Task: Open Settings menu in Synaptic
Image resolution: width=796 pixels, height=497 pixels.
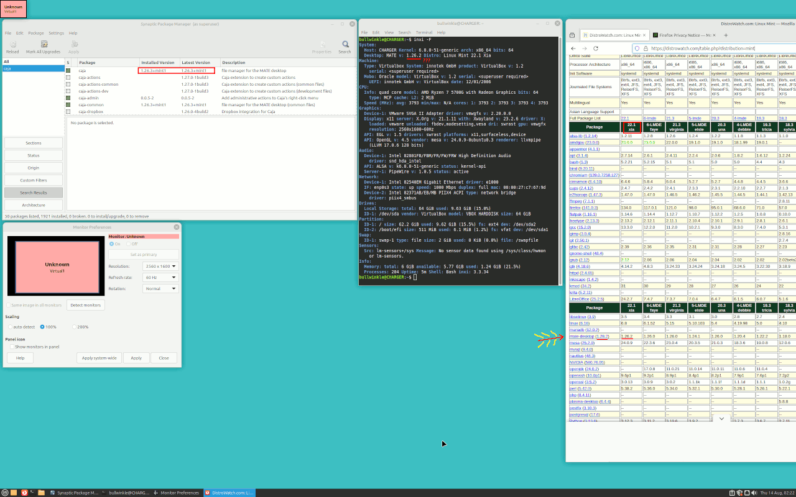Action: tap(57, 33)
